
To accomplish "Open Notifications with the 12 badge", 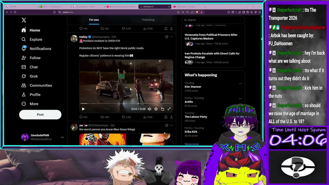I will 36,49.
